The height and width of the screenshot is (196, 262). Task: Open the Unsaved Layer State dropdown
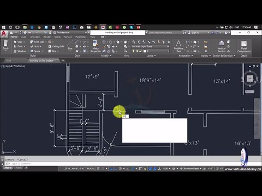coord(150,46)
